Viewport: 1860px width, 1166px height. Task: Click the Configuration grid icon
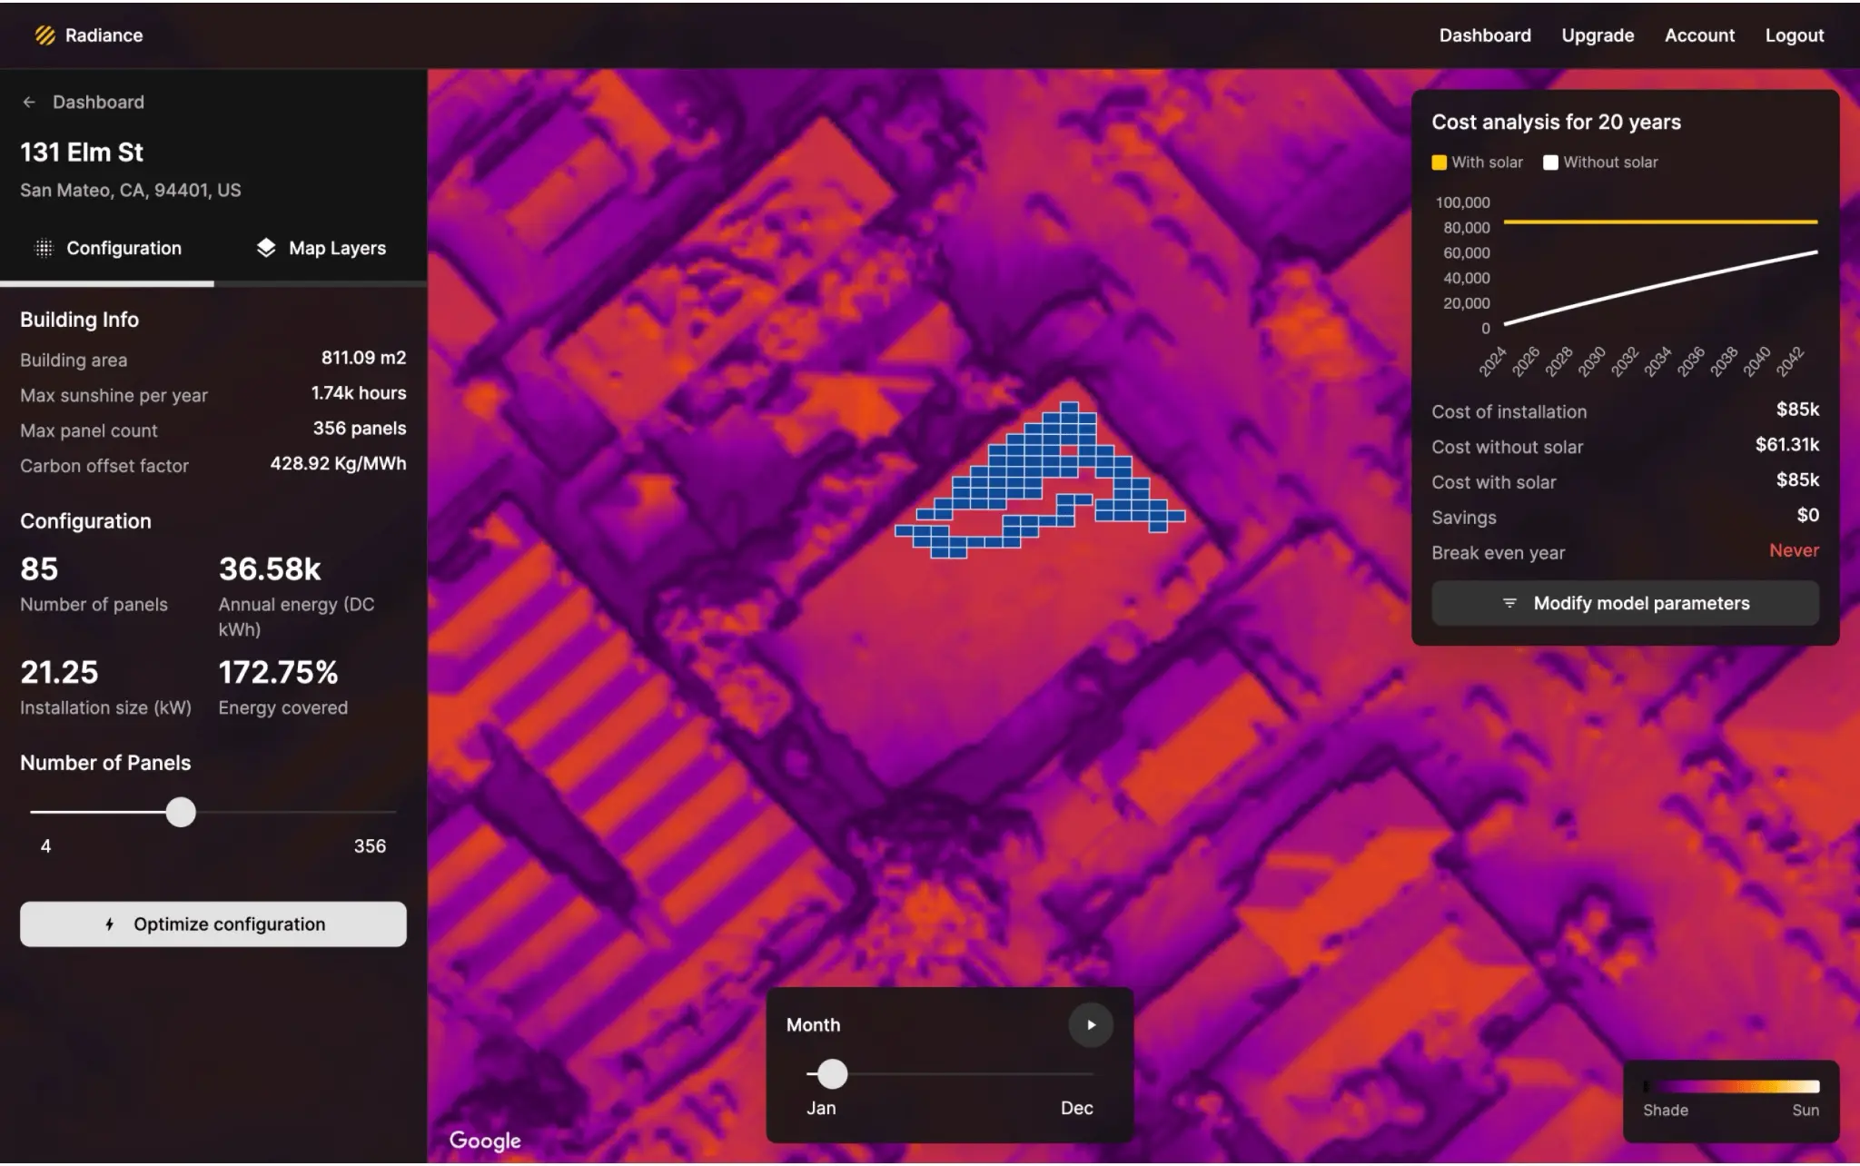(44, 248)
